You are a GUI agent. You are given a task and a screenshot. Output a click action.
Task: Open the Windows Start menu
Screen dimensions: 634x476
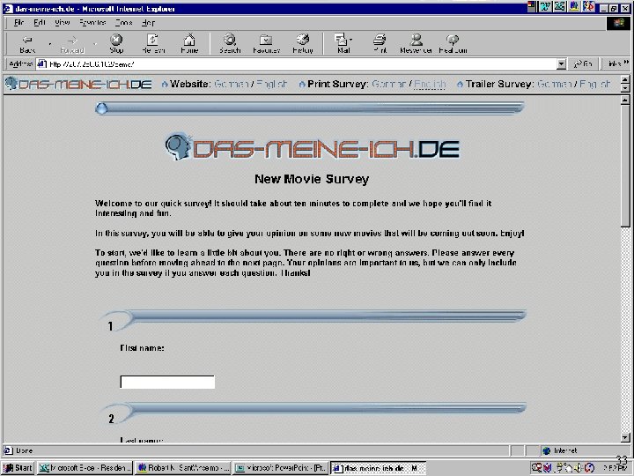coord(18,468)
